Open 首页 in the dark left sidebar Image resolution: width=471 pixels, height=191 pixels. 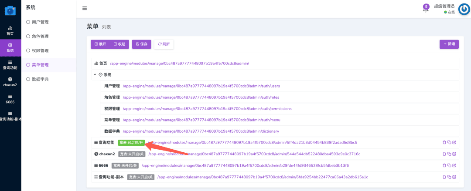pyautogui.click(x=10, y=30)
